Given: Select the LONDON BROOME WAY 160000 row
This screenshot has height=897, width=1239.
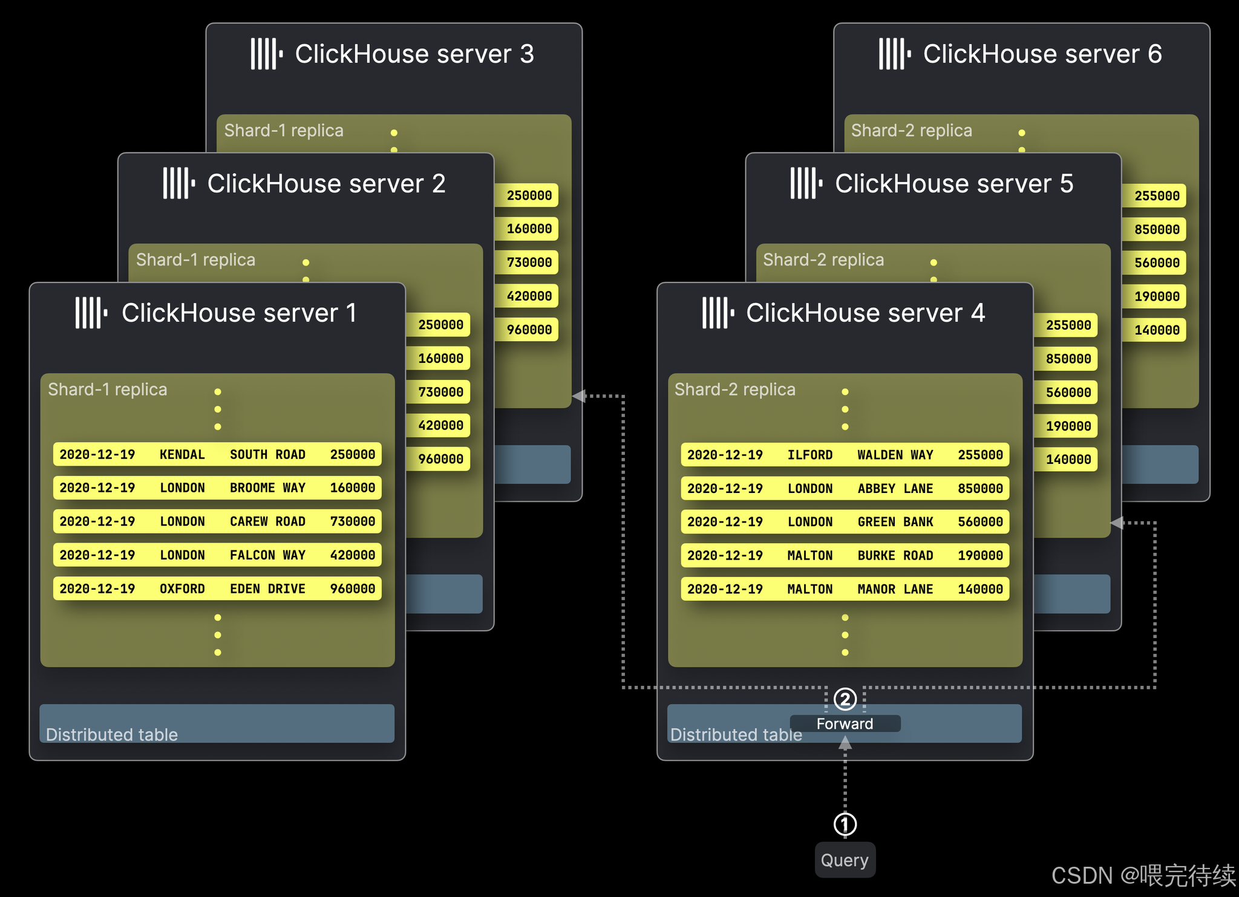Looking at the screenshot, I should tap(217, 488).
